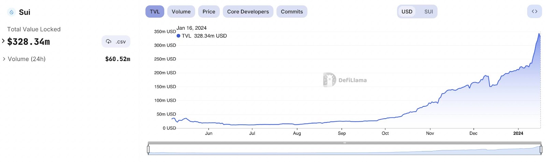Click the Jun x-axis label
Screen dimensions: 546x162
209,133
